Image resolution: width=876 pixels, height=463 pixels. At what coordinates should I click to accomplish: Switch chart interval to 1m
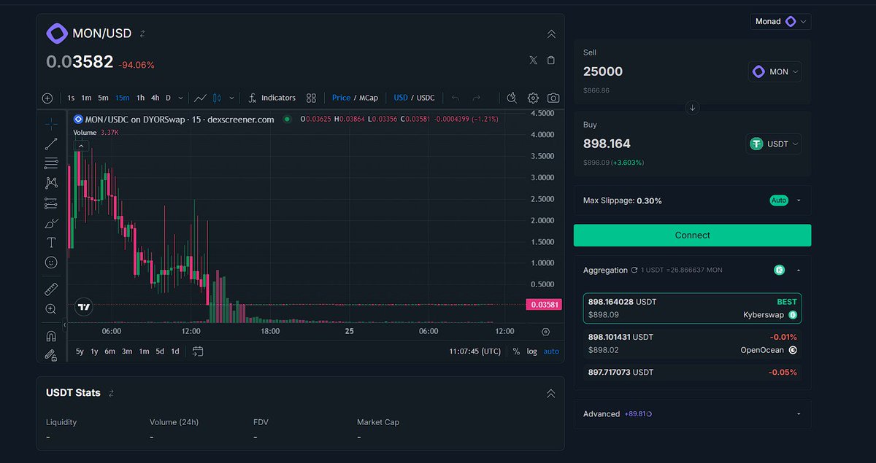[86, 98]
